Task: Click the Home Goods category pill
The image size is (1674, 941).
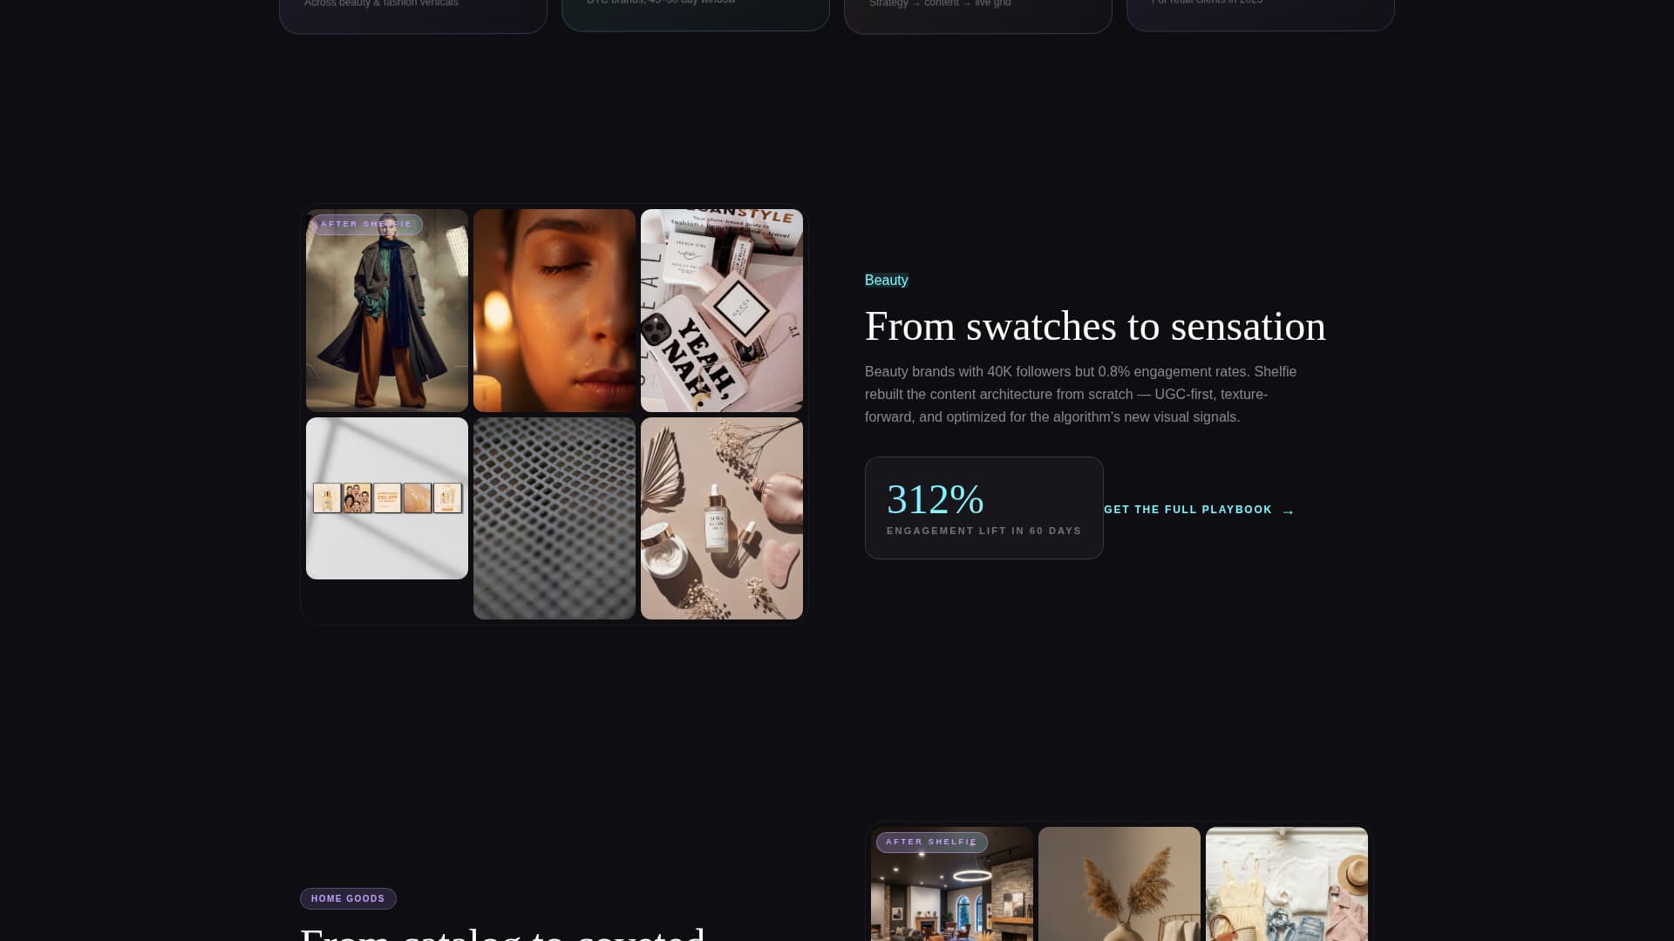Action: [x=348, y=898]
